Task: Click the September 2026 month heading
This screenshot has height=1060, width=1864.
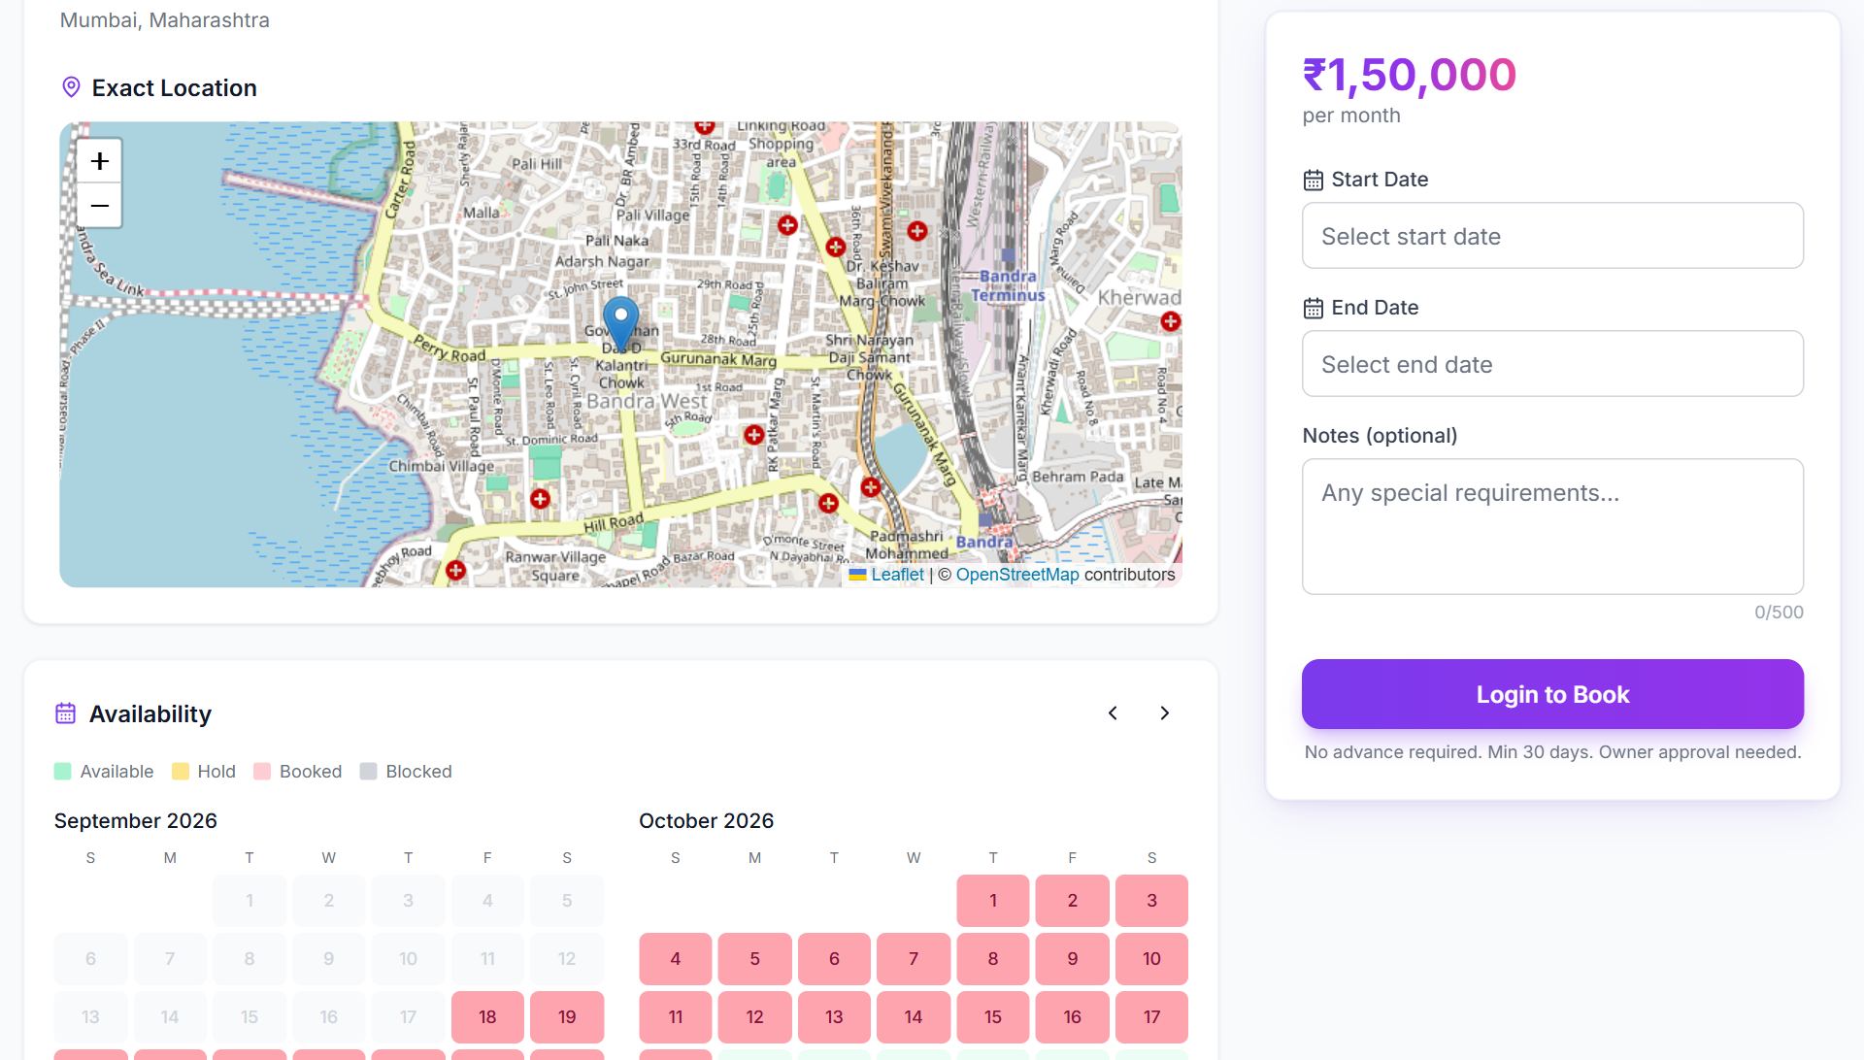Action: click(x=136, y=821)
